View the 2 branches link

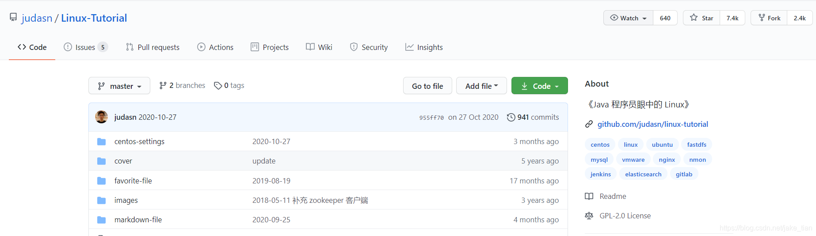pos(182,85)
